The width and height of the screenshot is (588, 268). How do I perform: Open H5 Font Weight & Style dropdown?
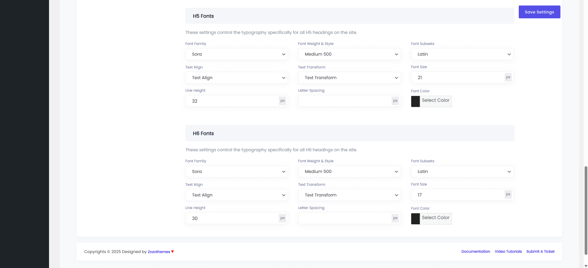click(x=349, y=54)
